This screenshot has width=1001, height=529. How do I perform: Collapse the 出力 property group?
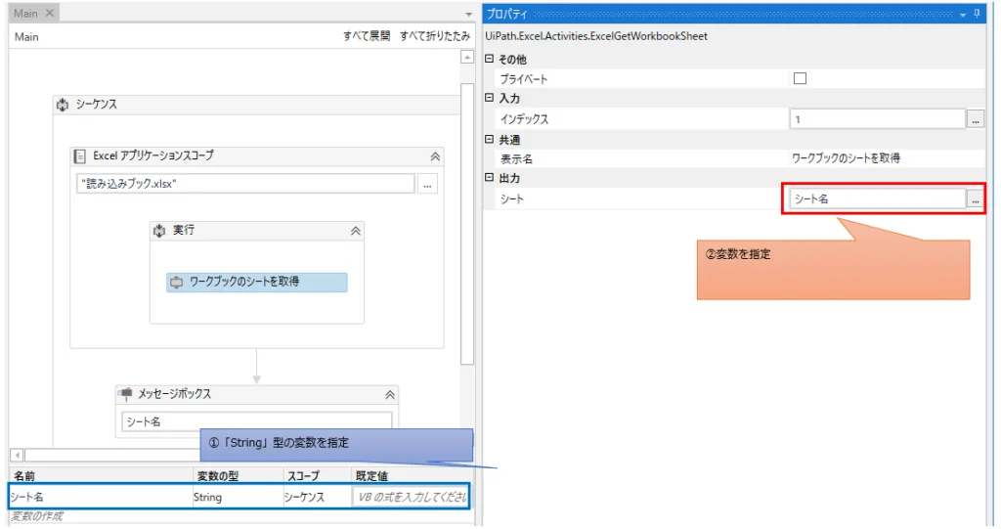pos(490,178)
